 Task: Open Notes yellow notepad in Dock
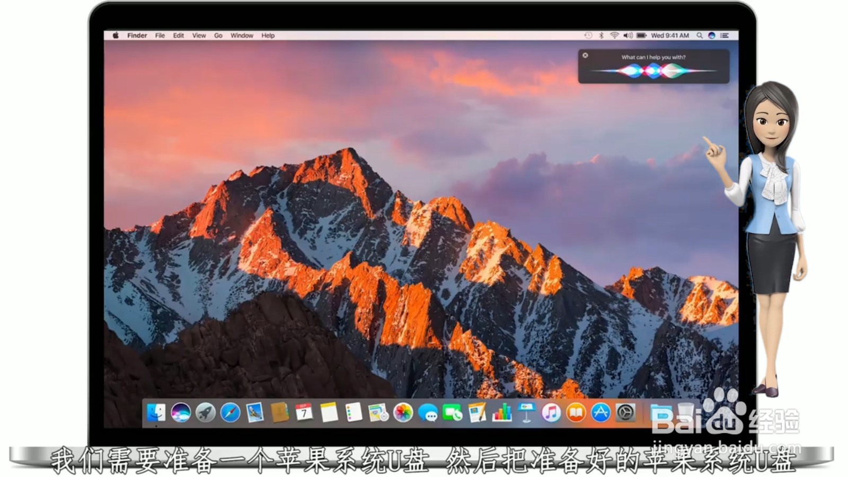[x=329, y=412]
